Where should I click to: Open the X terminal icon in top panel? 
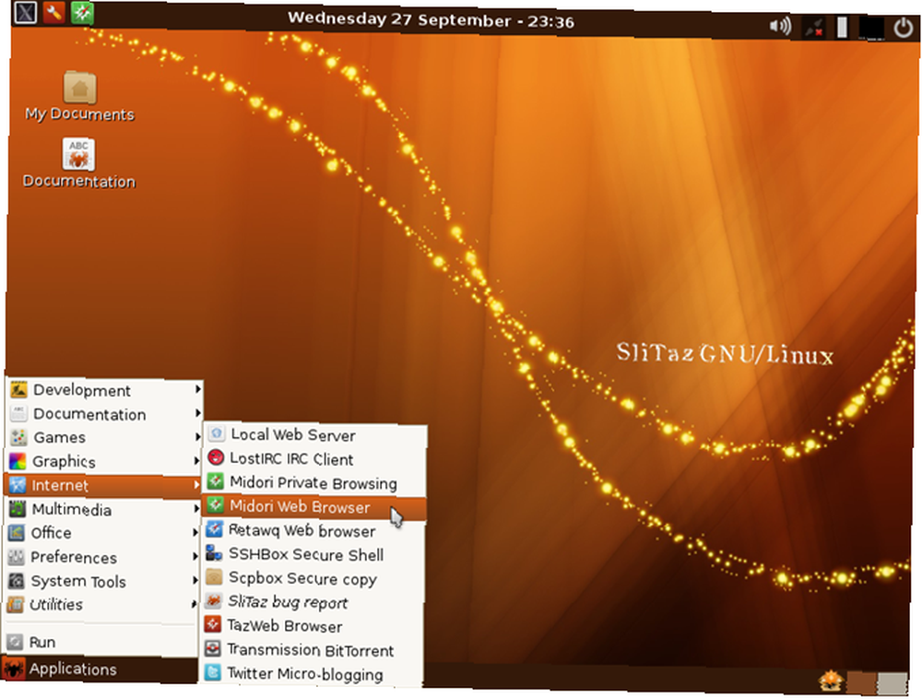[x=25, y=11]
